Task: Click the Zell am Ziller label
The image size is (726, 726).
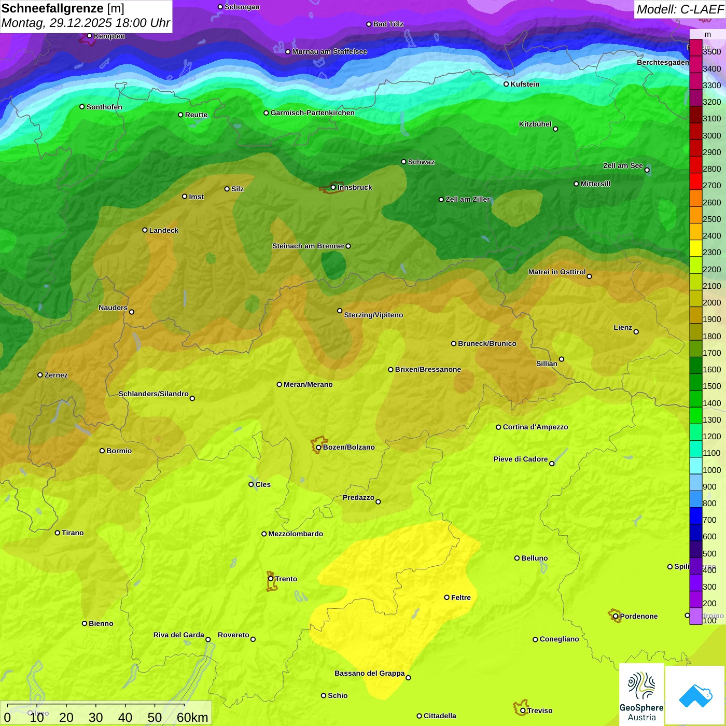Action: tap(468, 199)
